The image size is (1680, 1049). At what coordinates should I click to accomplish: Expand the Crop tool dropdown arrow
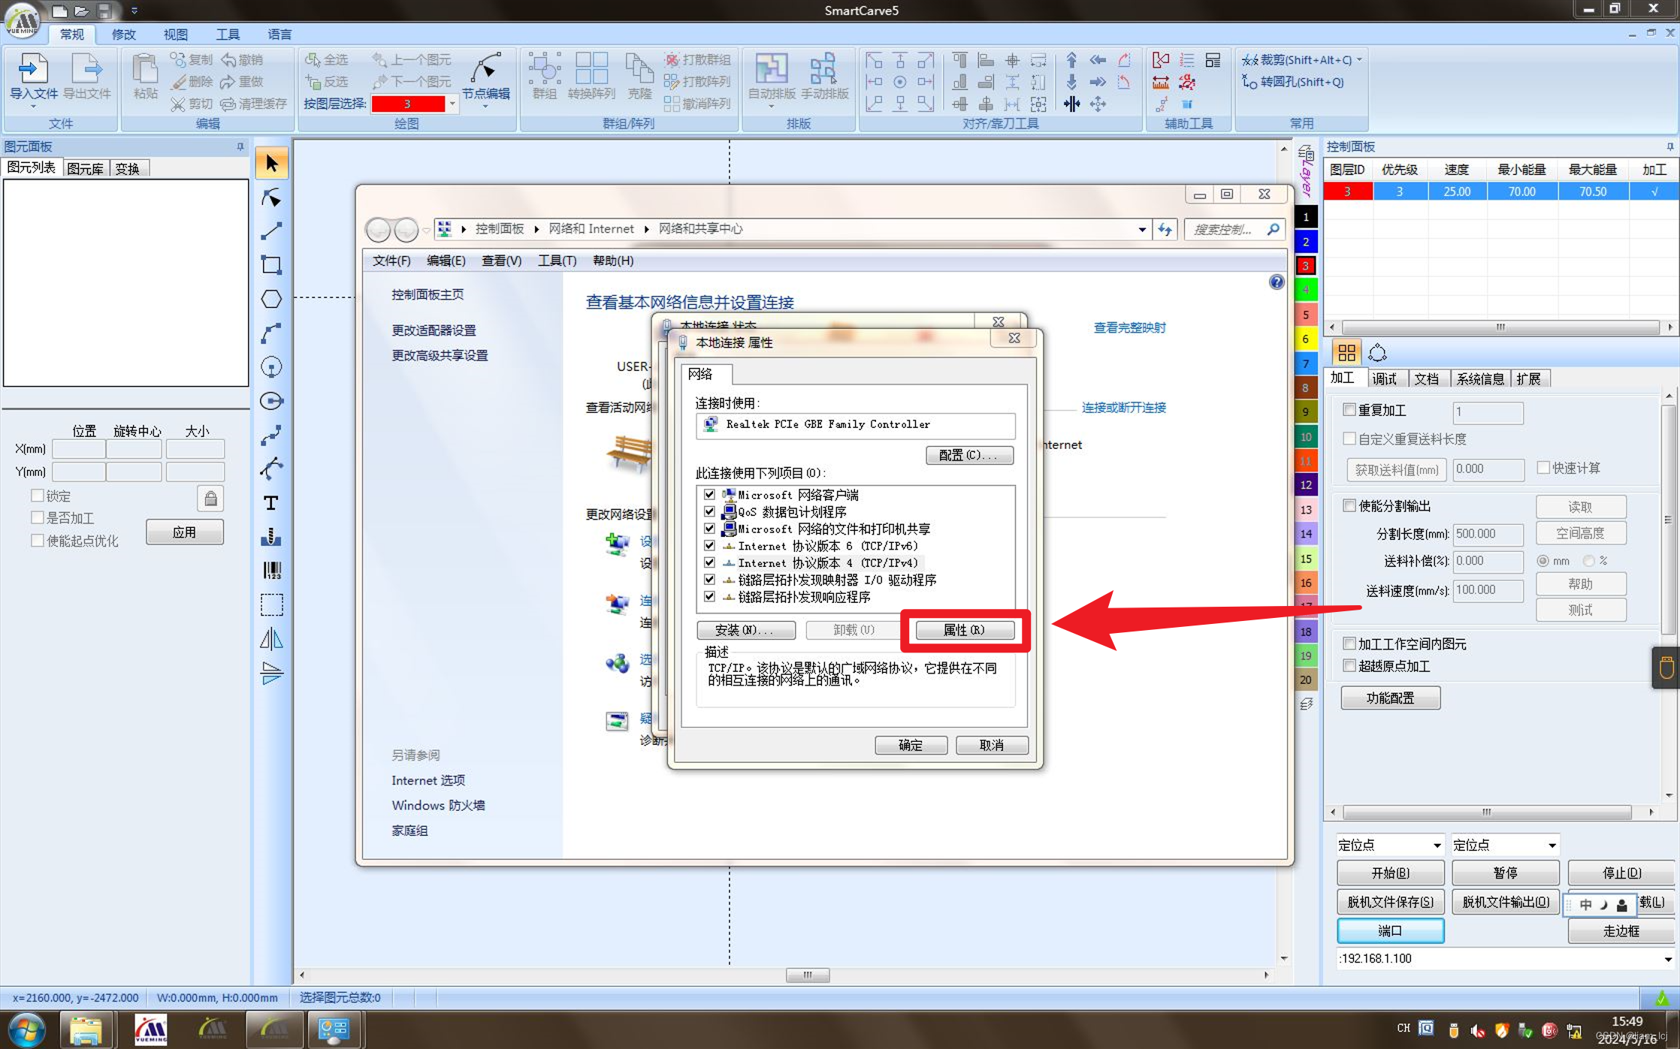pyautogui.click(x=1360, y=60)
